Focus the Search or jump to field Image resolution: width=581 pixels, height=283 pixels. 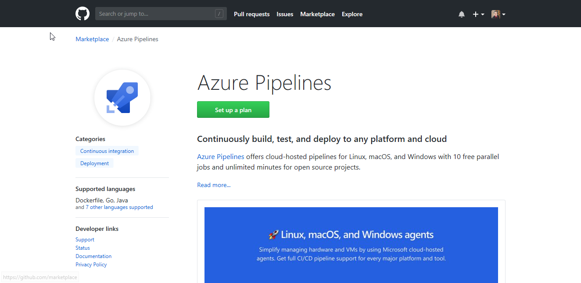click(x=156, y=14)
